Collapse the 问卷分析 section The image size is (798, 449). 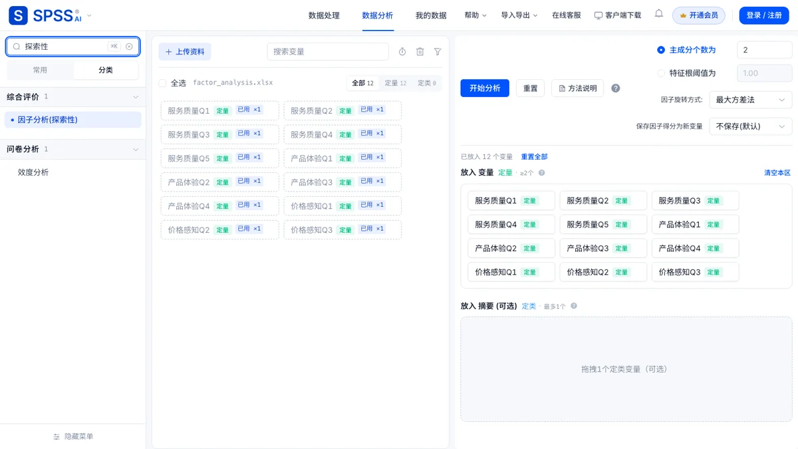[x=136, y=150]
